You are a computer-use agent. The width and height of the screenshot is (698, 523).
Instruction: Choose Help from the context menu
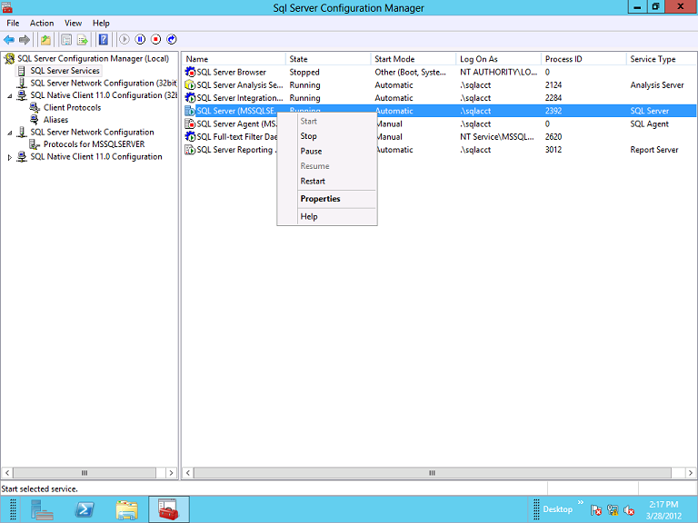[327, 217]
